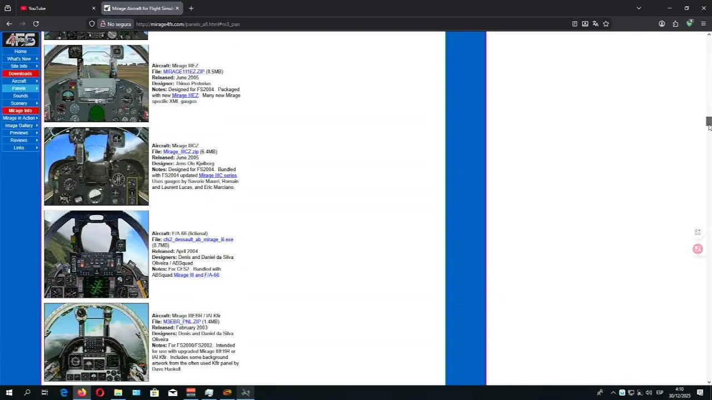712x400 pixels.
Task: Open the translate page icon
Action: 595,24
